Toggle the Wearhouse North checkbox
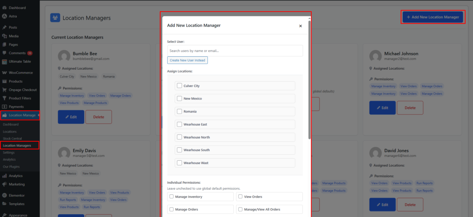473x217 pixels. [179, 137]
